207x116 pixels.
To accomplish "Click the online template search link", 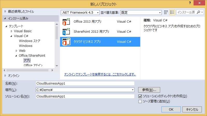I will pyautogui.click(x=100, y=74).
